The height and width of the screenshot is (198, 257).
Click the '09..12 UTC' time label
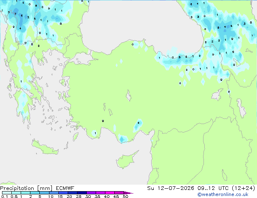(x=213, y=188)
